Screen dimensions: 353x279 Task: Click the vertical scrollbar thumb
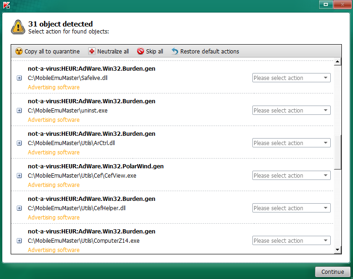(337, 152)
